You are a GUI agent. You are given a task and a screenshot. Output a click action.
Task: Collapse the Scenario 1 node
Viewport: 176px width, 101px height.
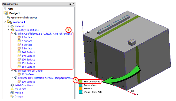[5, 22]
